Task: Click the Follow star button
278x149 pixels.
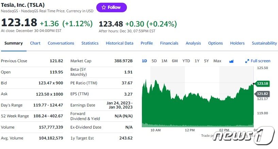Action: pos(111,7)
